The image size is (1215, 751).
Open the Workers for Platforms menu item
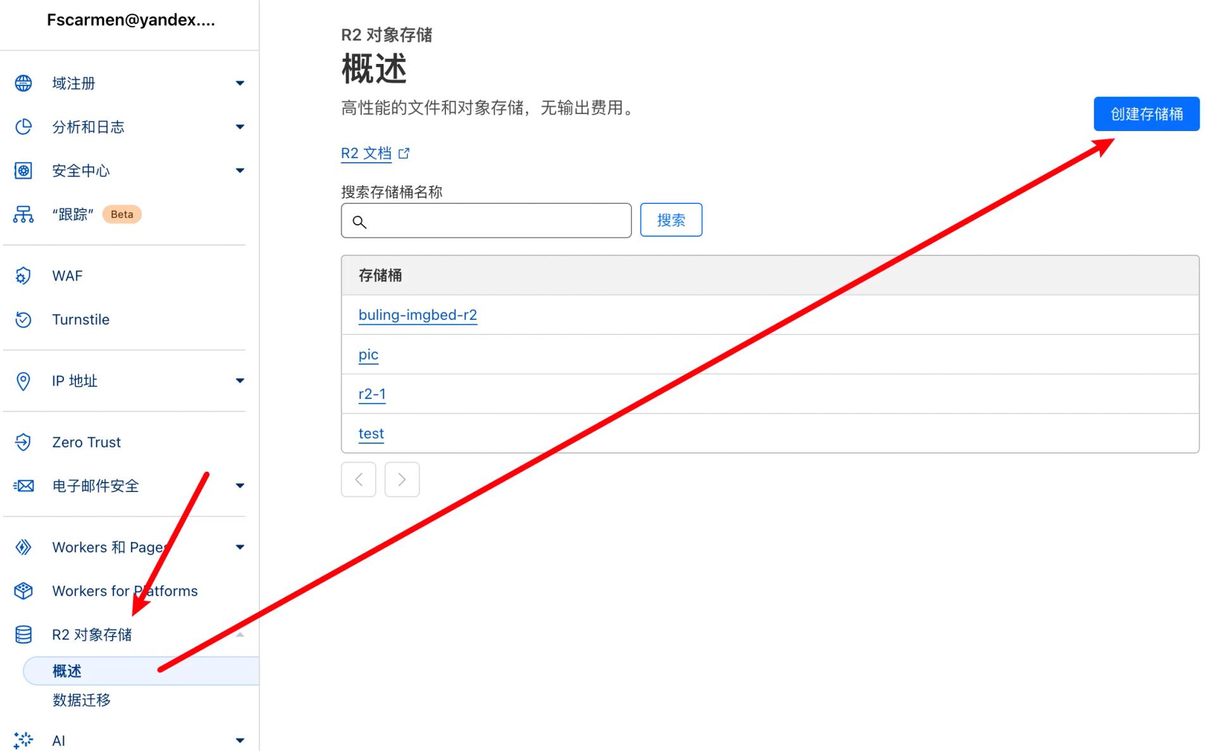pos(125,591)
